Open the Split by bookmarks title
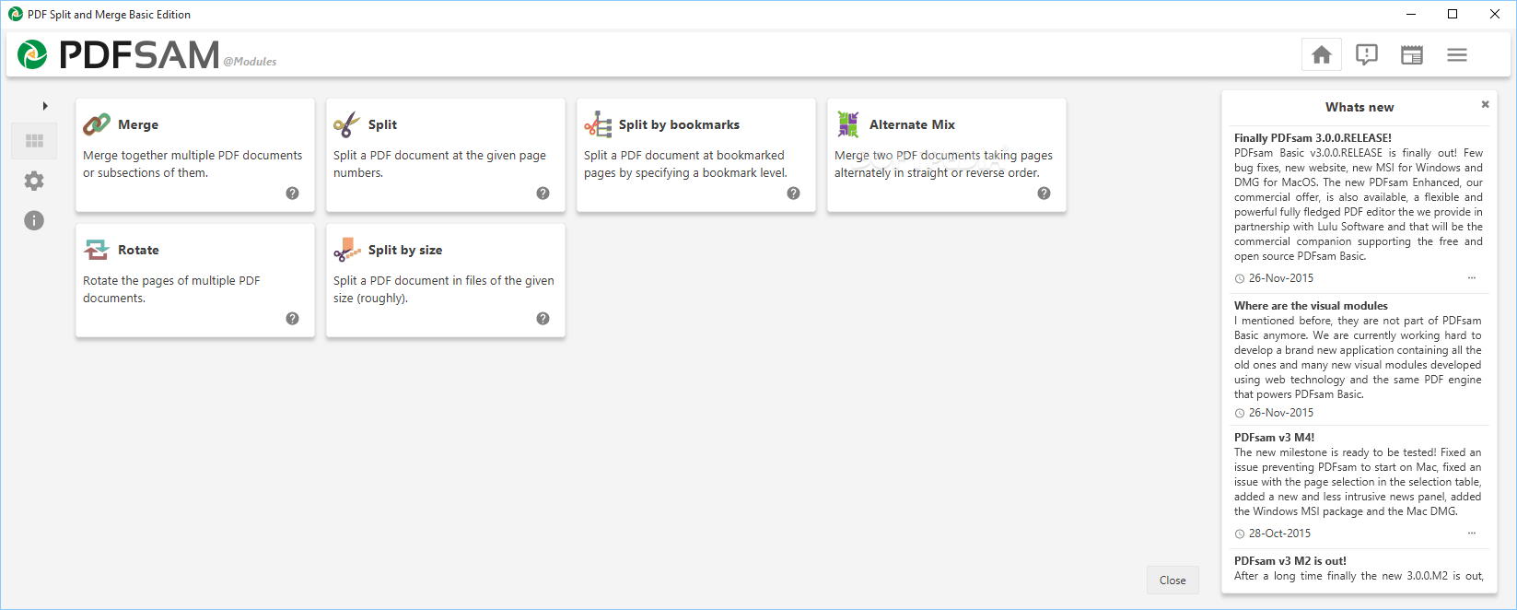Image resolution: width=1517 pixels, height=610 pixels. pos(679,124)
